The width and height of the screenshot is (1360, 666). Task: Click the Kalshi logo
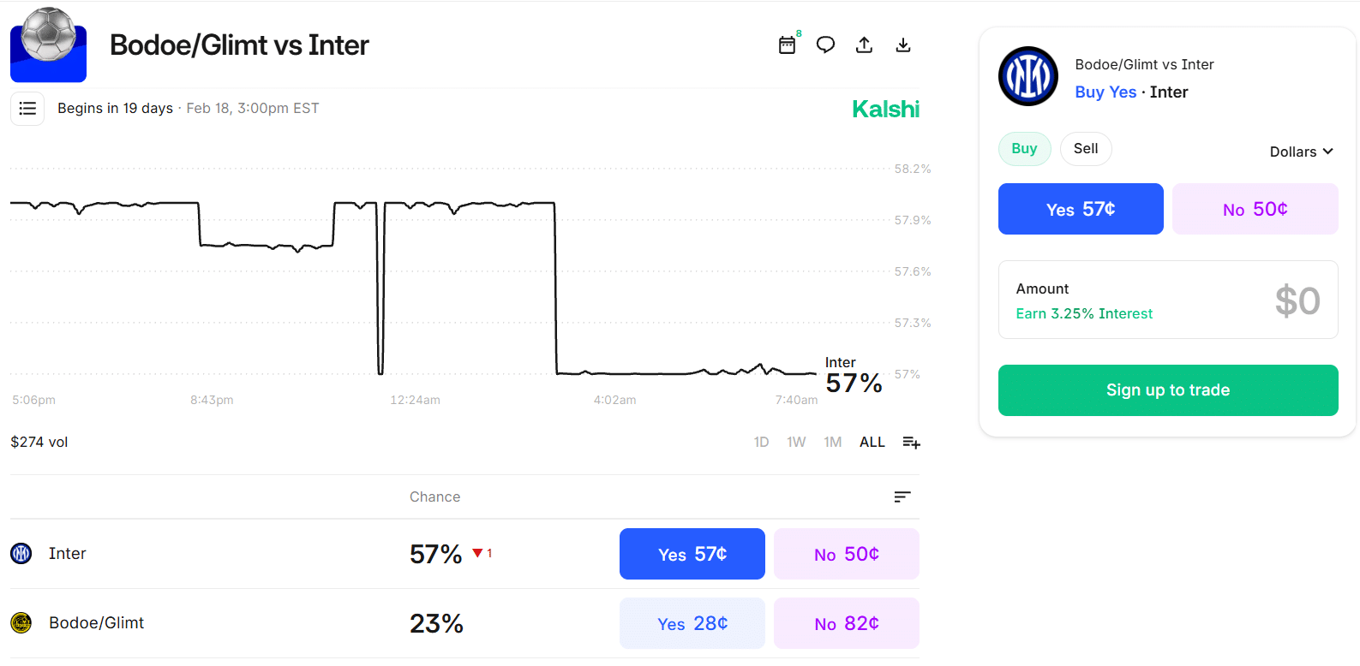(885, 110)
